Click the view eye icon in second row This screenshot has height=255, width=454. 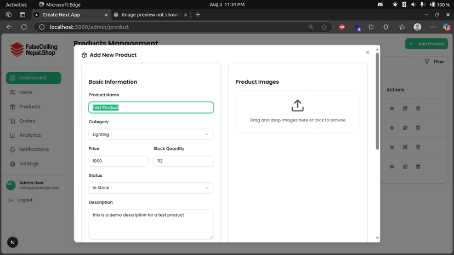[392, 128]
